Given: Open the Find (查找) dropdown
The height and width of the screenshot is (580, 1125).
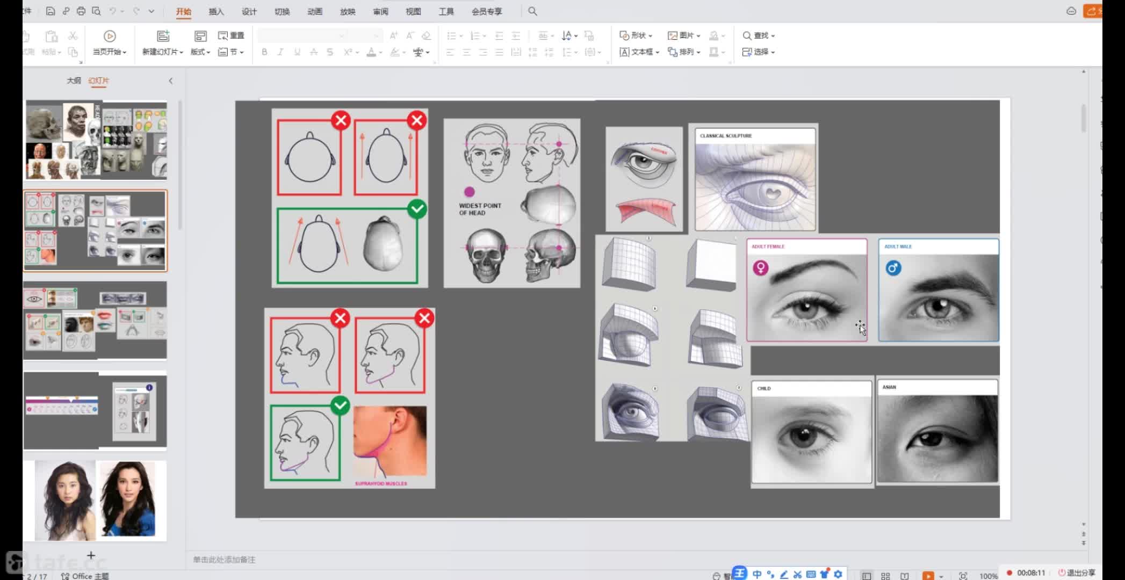Looking at the screenshot, I should pos(759,35).
